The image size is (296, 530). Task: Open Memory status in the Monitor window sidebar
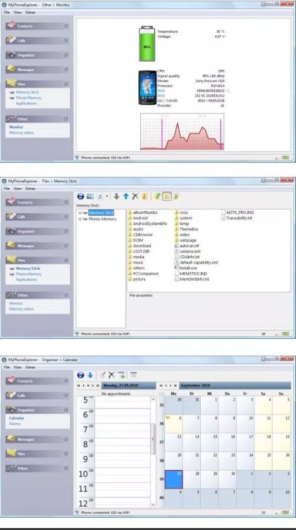22,133
